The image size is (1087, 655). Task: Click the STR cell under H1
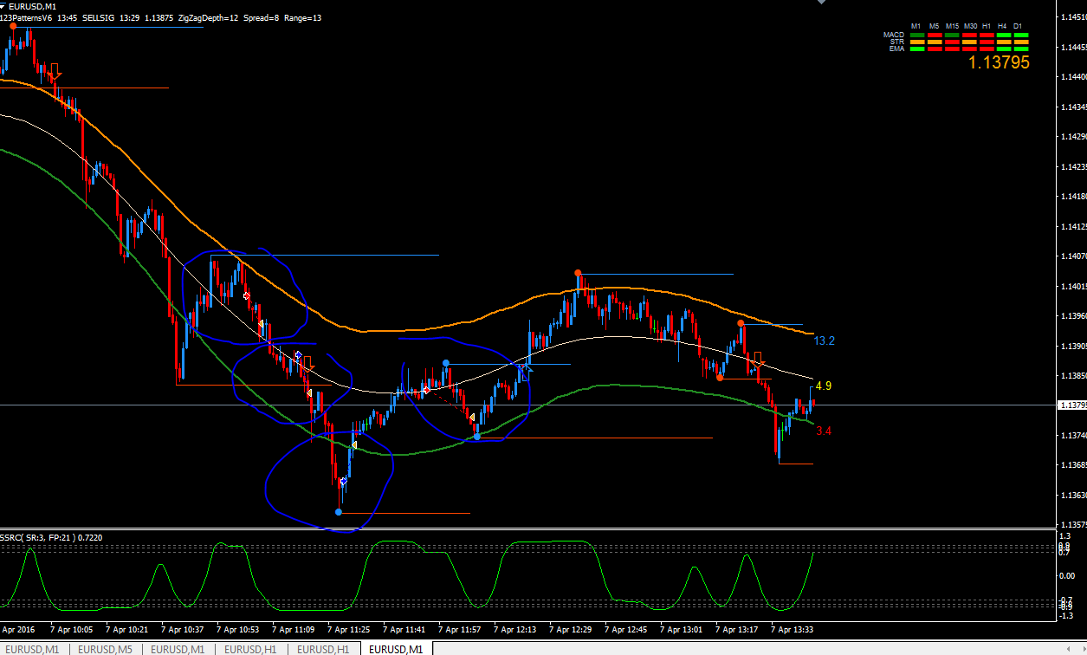986,42
